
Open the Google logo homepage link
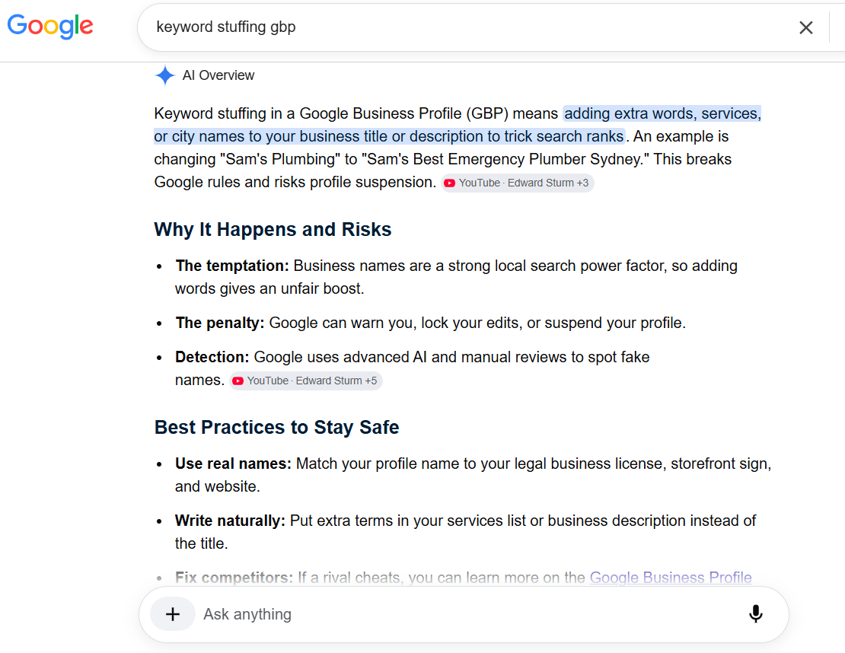click(x=50, y=26)
